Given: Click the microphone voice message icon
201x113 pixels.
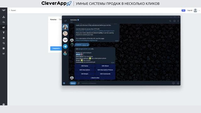Looking at the screenshot, I should pos(178,83).
